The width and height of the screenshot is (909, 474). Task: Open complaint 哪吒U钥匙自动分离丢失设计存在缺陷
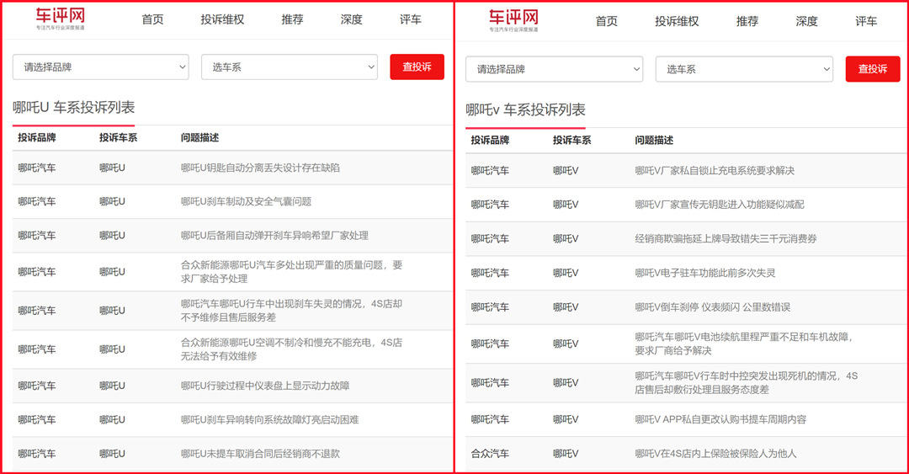pyautogui.click(x=260, y=168)
